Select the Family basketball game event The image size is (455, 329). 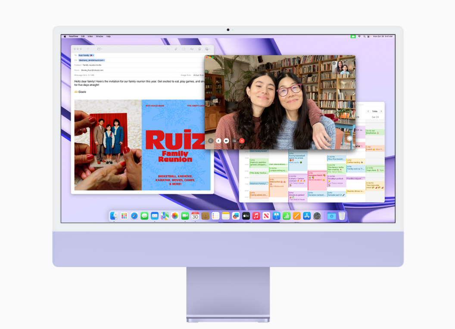[x=298, y=161]
